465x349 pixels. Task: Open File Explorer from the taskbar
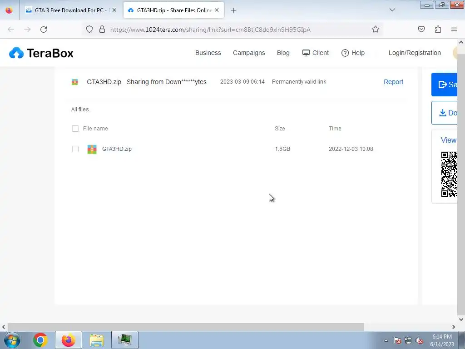(97, 340)
